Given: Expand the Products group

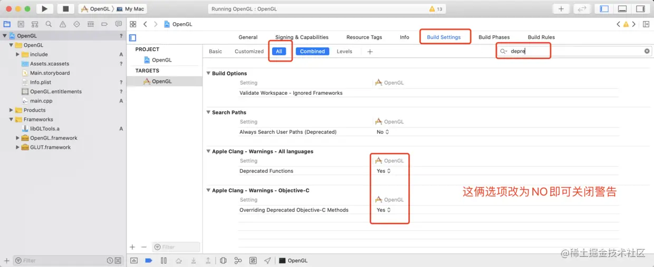Looking at the screenshot, I should click(x=11, y=110).
